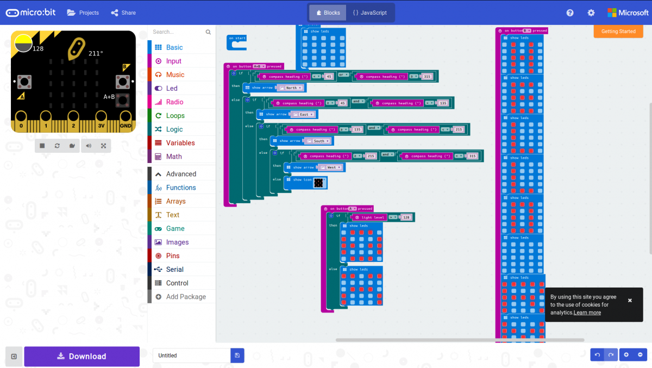Restart the simulator
The height and width of the screenshot is (368, 652).
[x=57, y=146]
